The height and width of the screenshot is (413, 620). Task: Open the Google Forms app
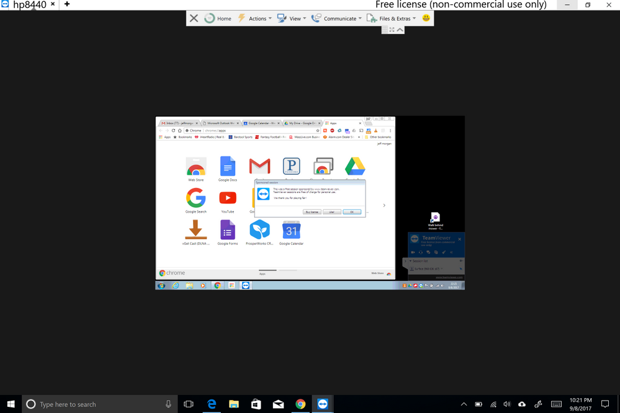coord(228,233)
